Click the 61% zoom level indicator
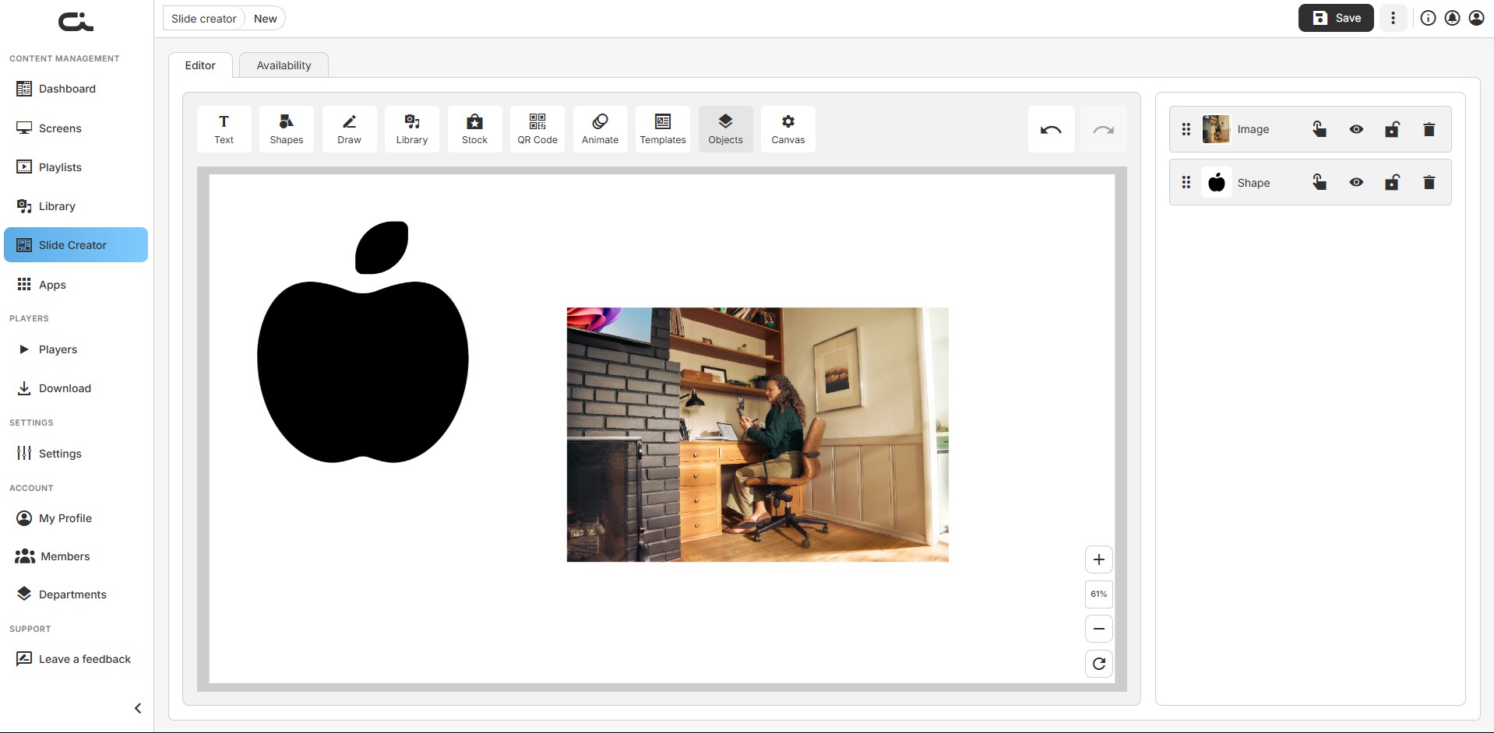Viewport: 1494px width, 733px height. tap(1099, 594)
